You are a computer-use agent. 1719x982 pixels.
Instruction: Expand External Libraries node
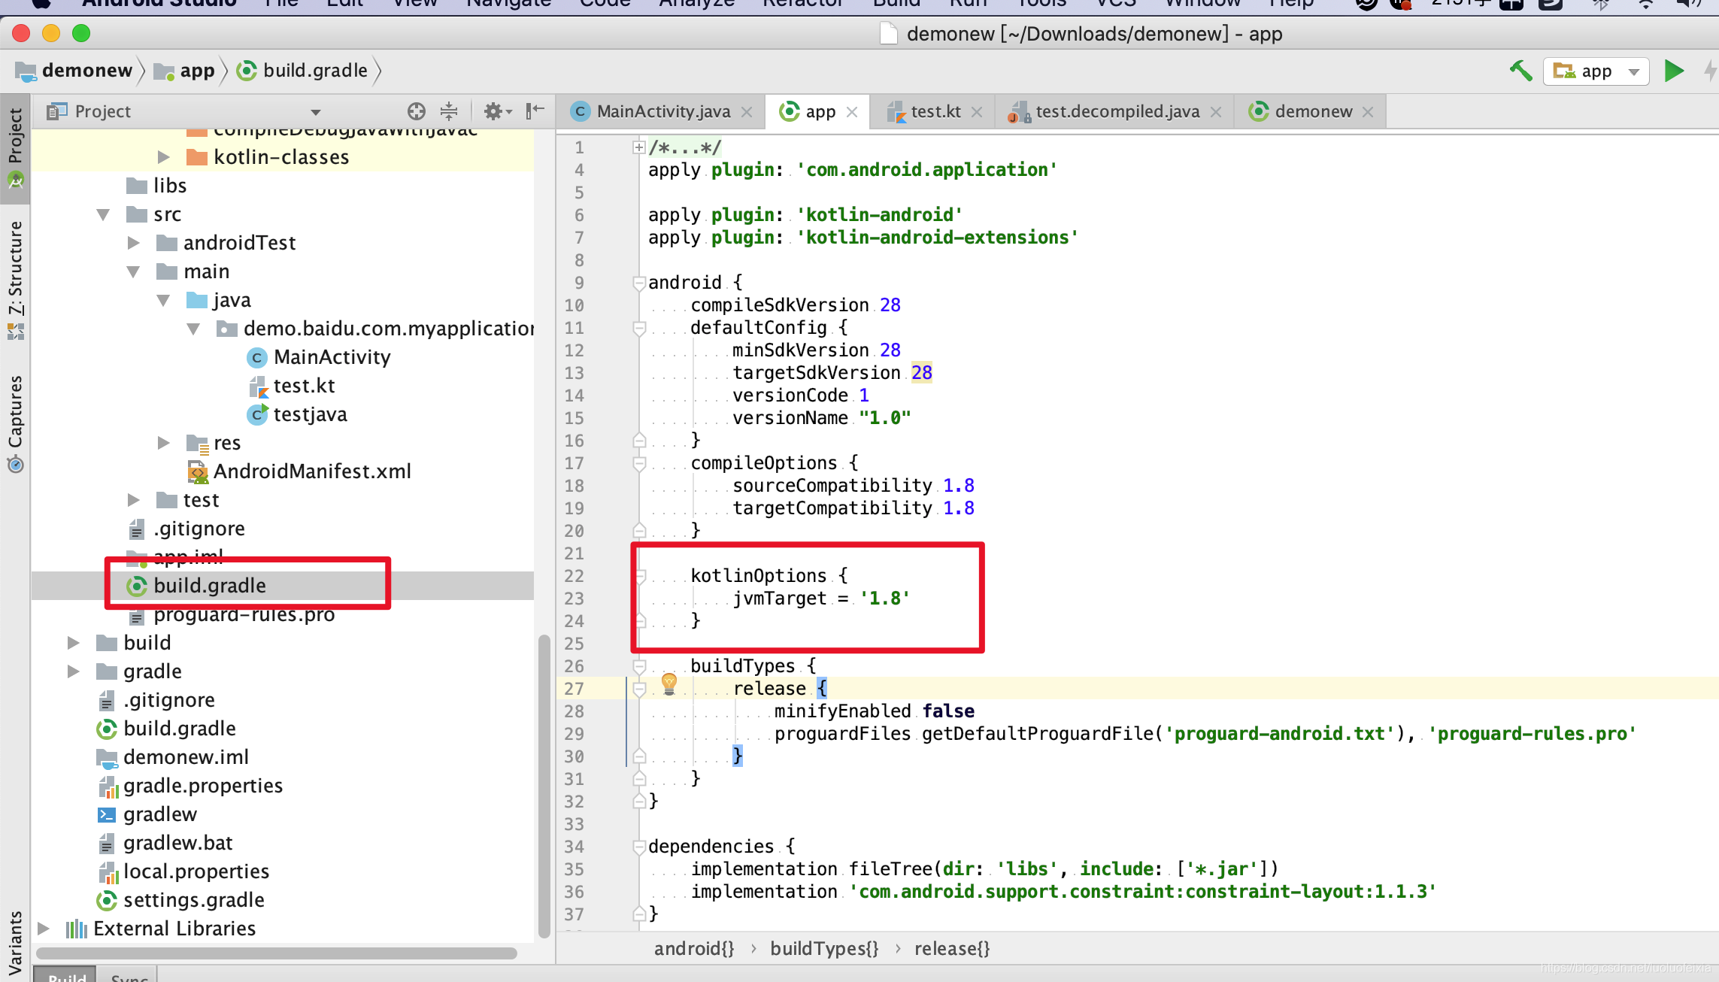click(x=43, y=929)
